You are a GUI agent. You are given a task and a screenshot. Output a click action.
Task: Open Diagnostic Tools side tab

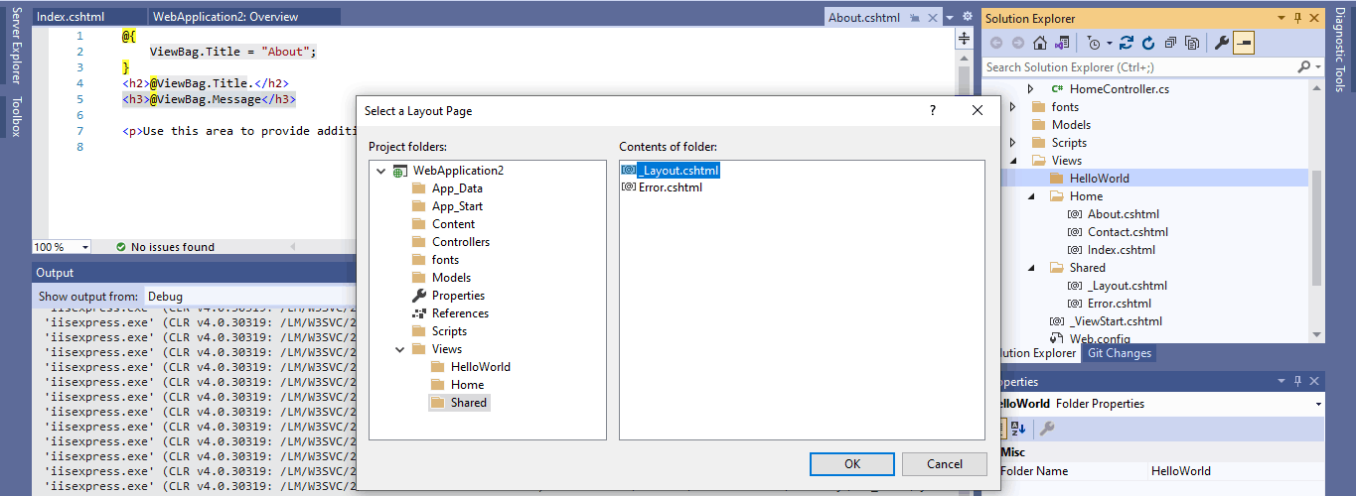(x=1339, y=52)
